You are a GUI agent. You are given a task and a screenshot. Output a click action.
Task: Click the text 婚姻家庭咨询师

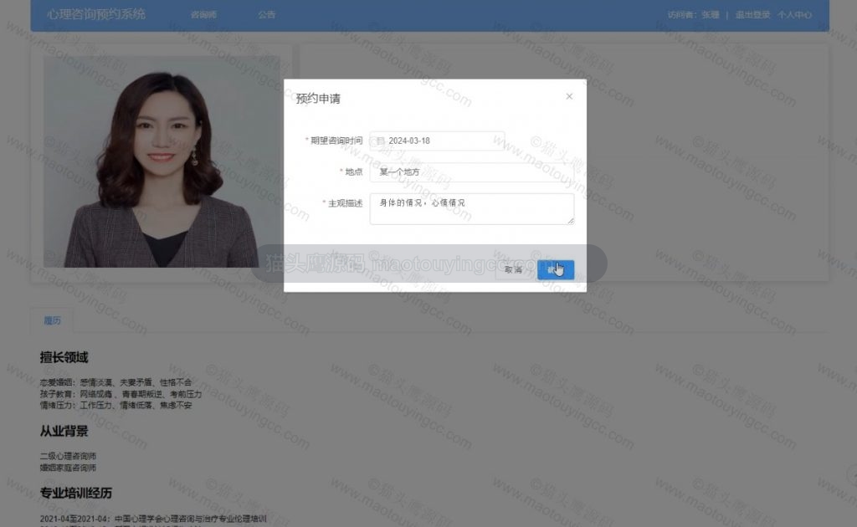pyautogui.click(x=68, y=468)
